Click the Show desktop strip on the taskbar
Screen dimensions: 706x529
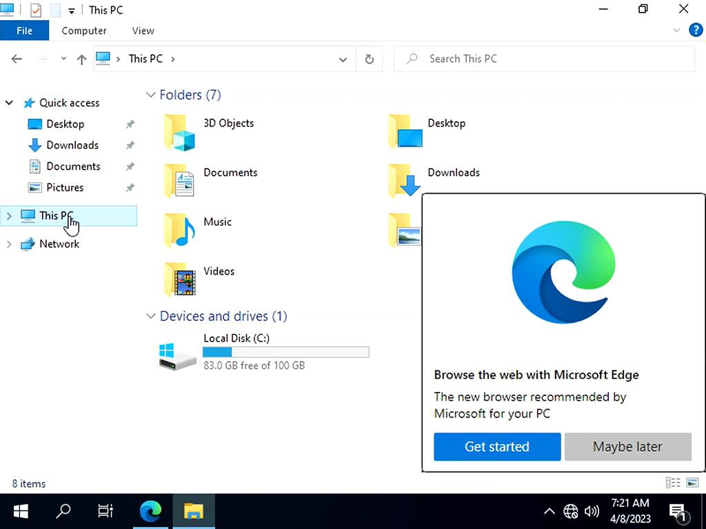[704, 511]
